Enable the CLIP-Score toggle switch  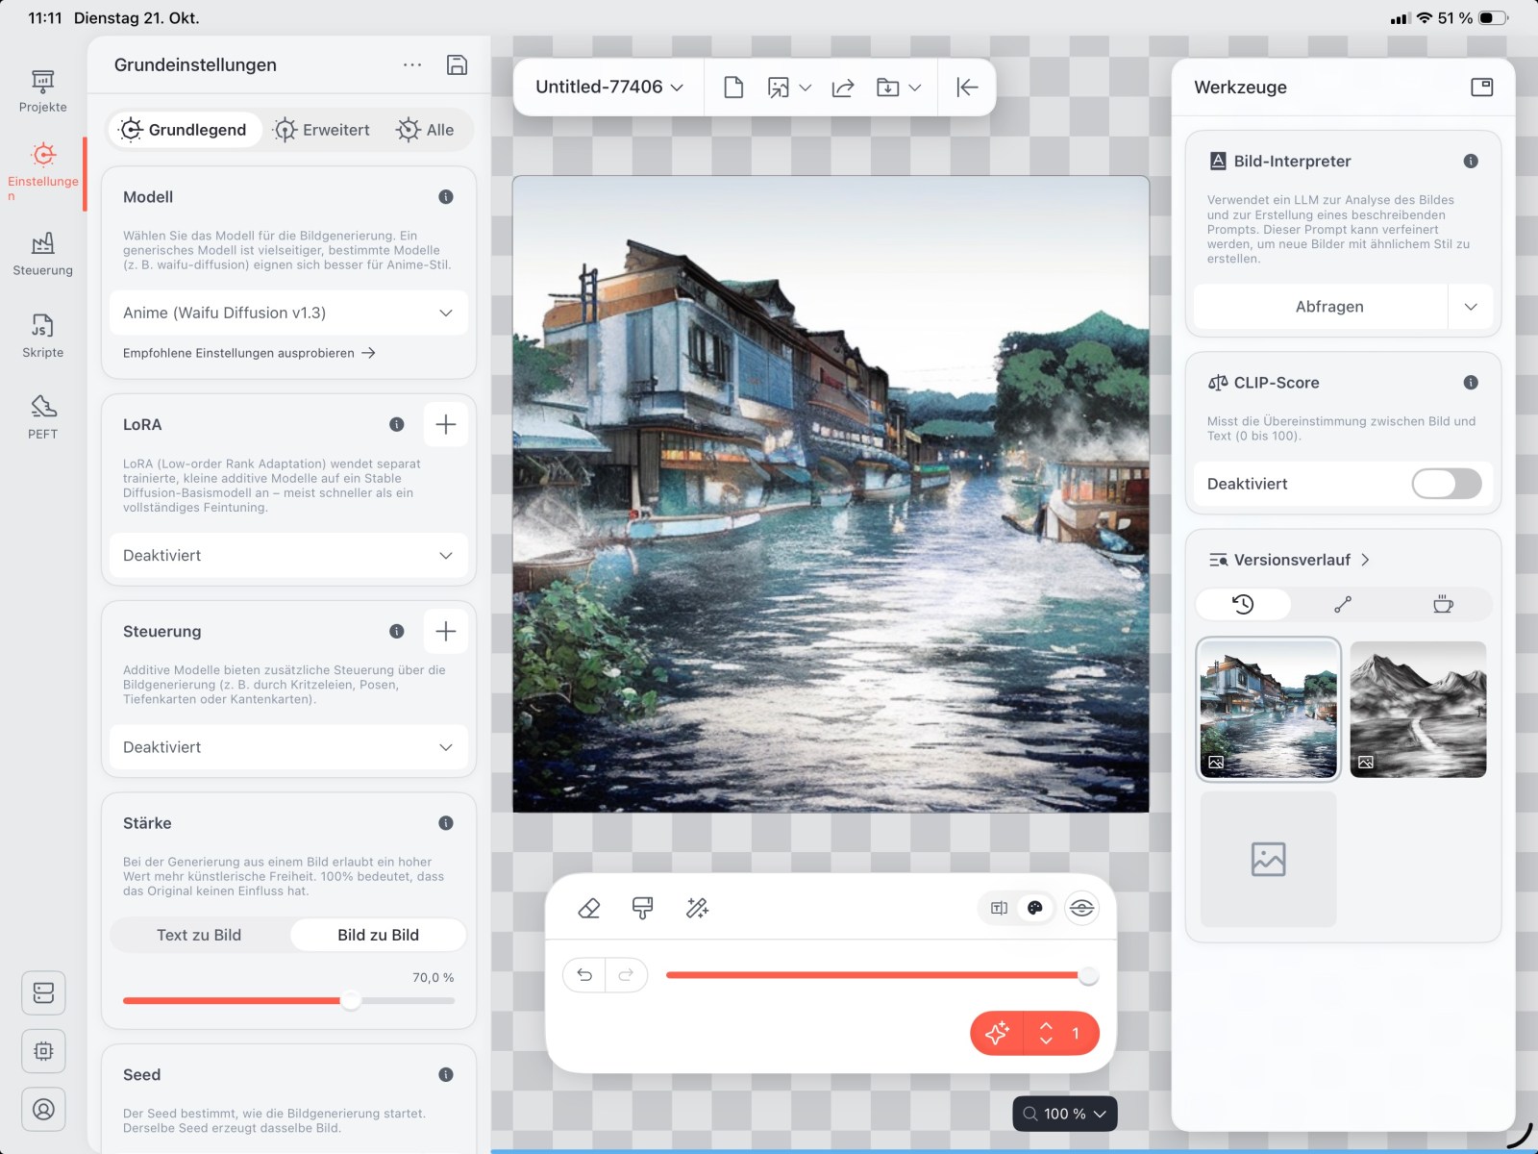point(1446,484)
